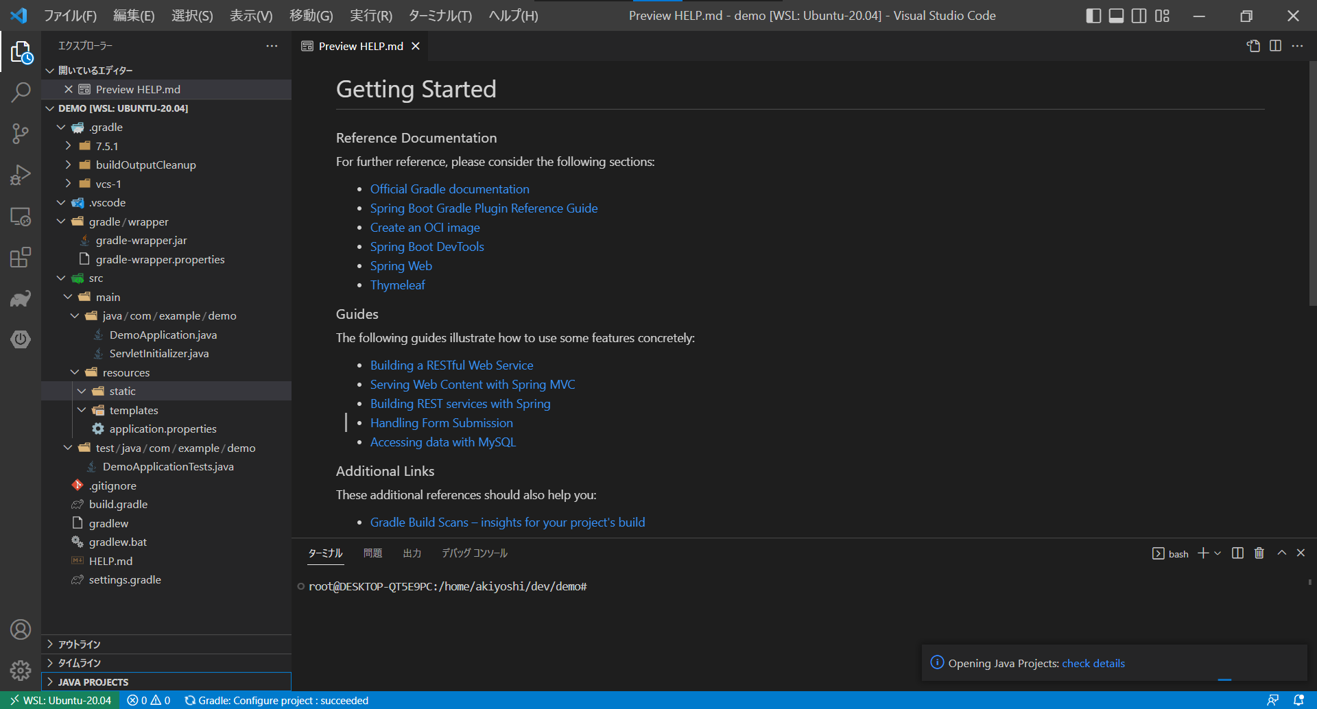Open Thymeleaf reference link
Viewport: 1317px width, 709px height.
click(398, 285)
